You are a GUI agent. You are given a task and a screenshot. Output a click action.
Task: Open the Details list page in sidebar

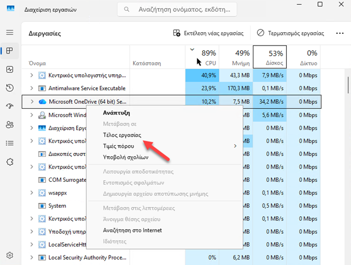(x=10, y=143)
